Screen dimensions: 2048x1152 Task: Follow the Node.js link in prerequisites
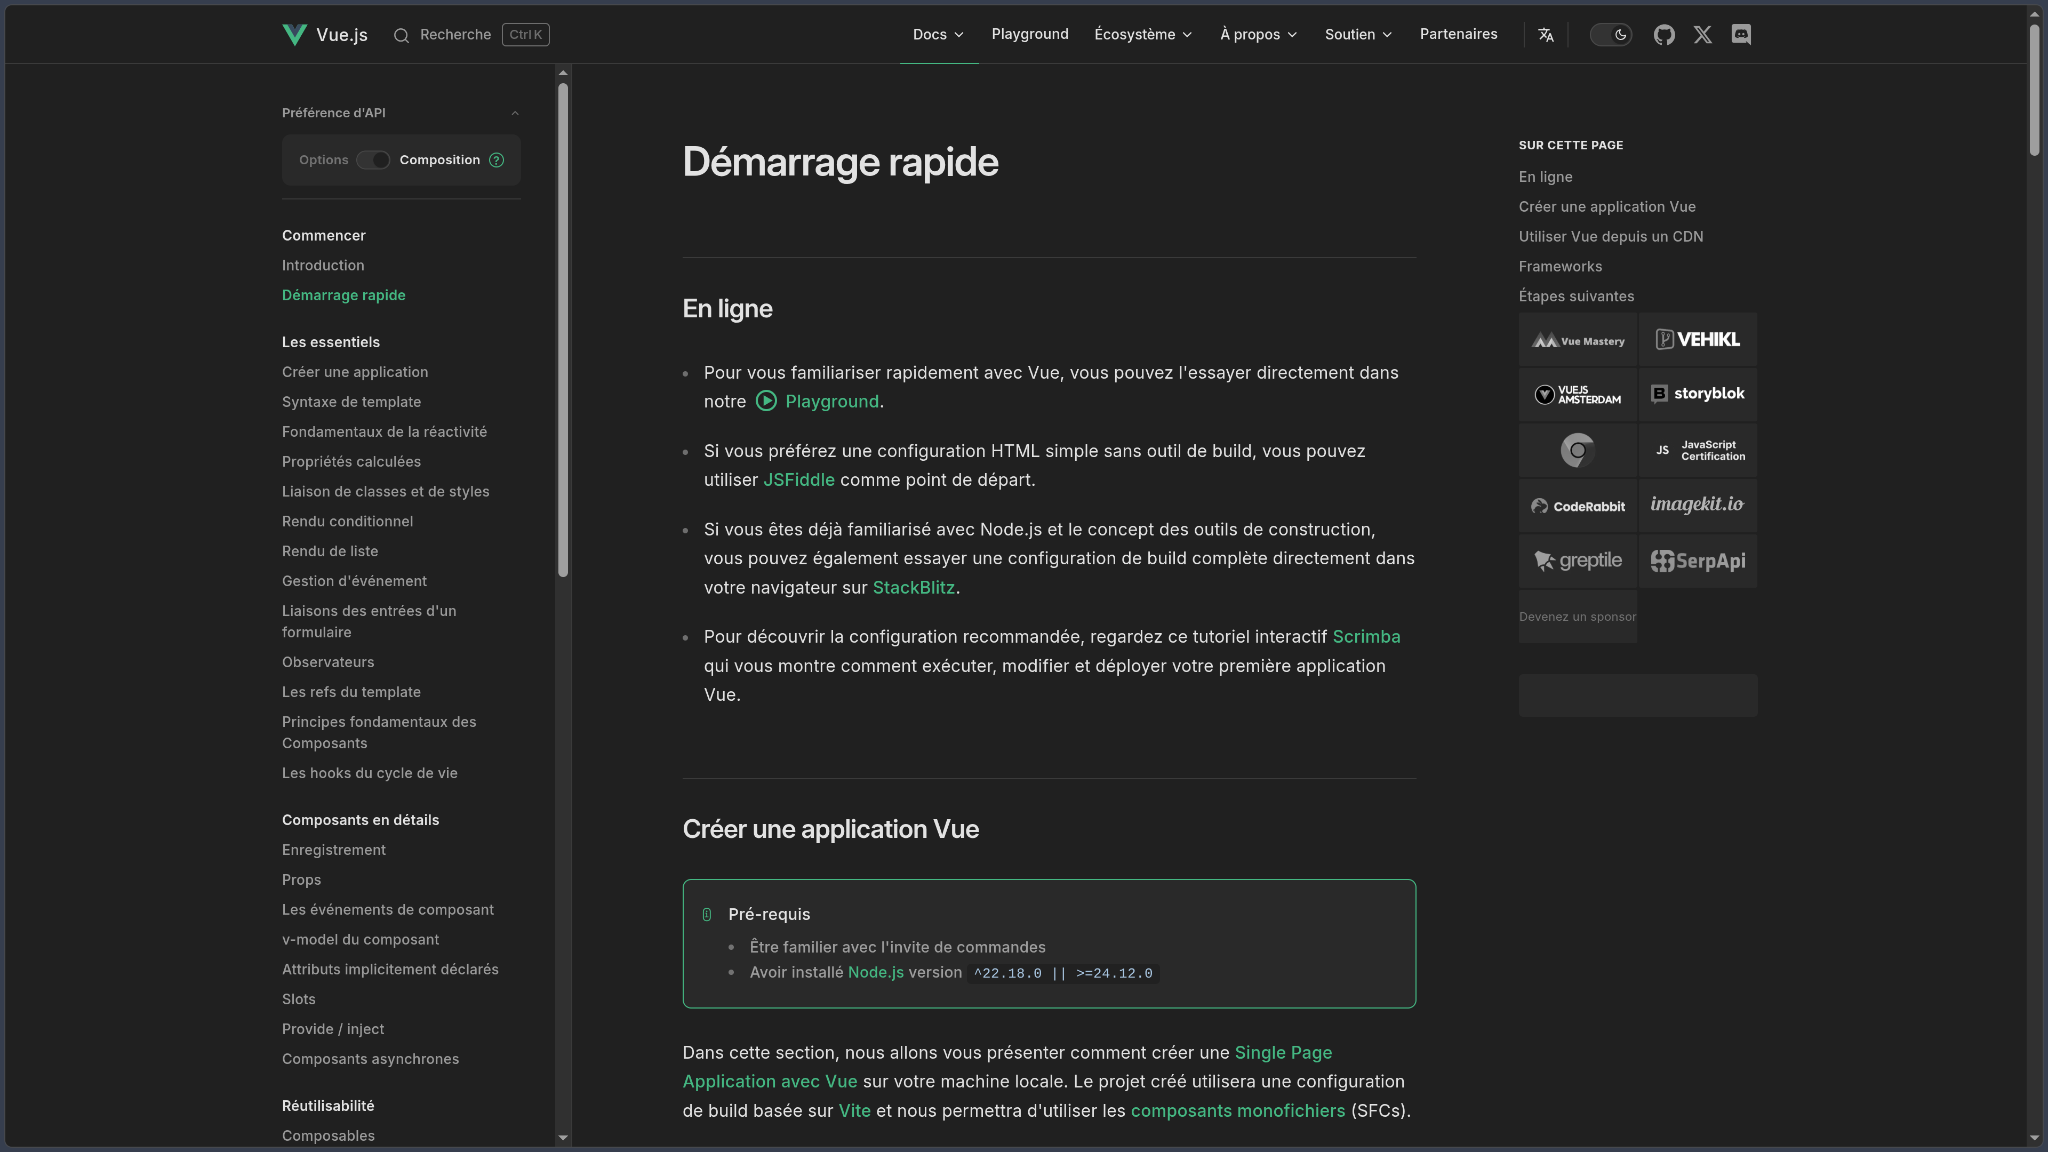[x=875, y=972]
